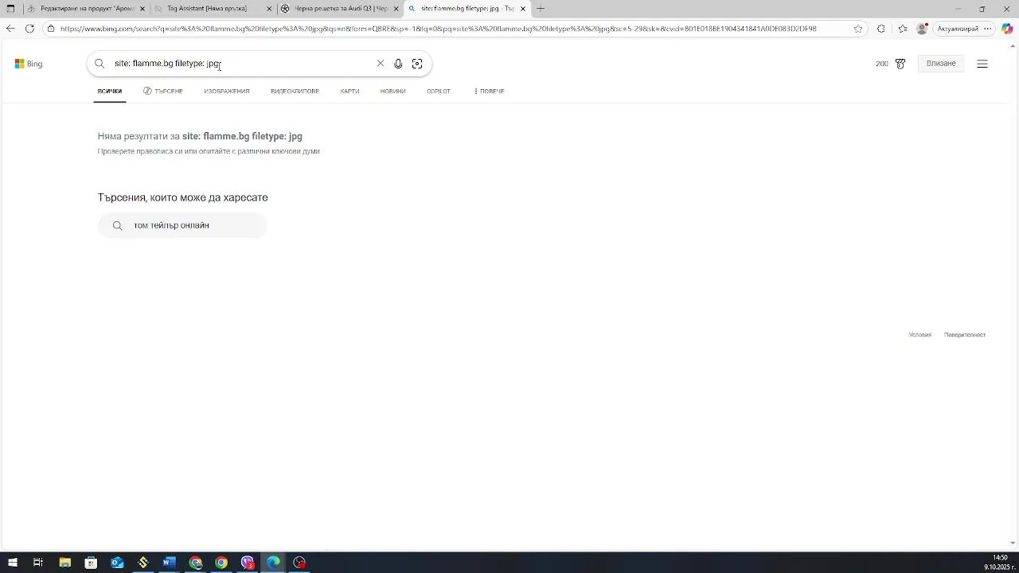Clear the search box with the X

(x=381, y=64)
